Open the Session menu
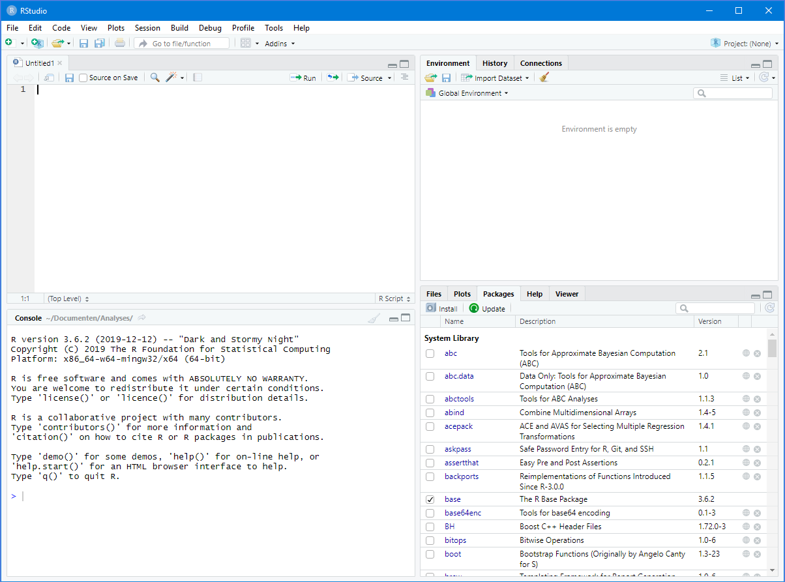 tap(147, 28)
